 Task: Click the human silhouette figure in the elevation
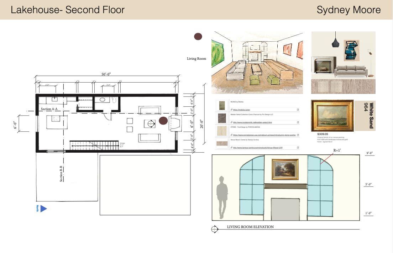click(x=222, y=197)
